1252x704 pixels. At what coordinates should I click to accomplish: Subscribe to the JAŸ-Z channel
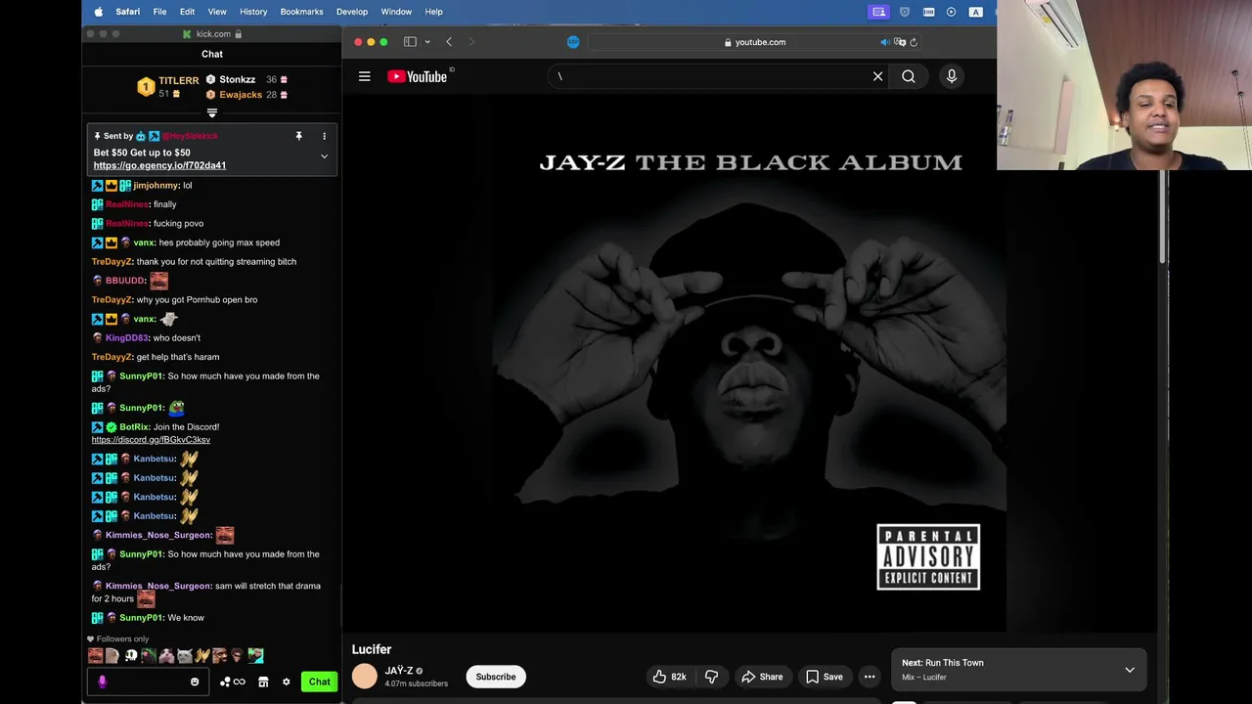496,677
